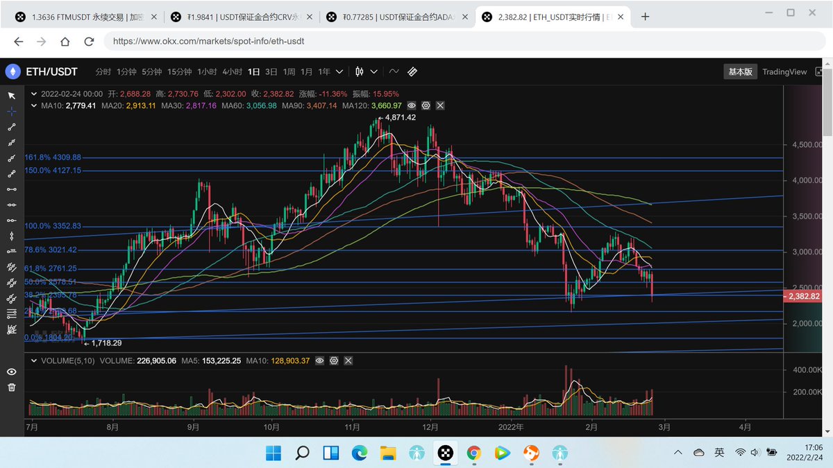Open Windows Start menu
The image size is (833, 468).
(274, 453)
